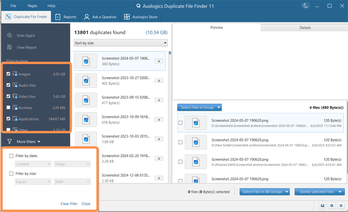Click the Ask a Question person icon

tap(87, 17)
